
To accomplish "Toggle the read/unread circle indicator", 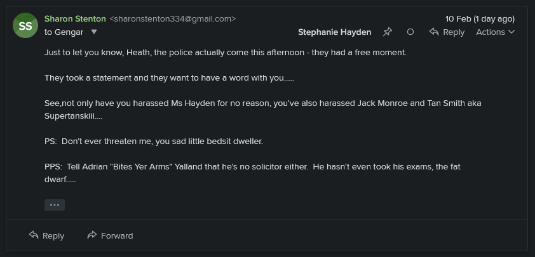I will coord(410,32).
